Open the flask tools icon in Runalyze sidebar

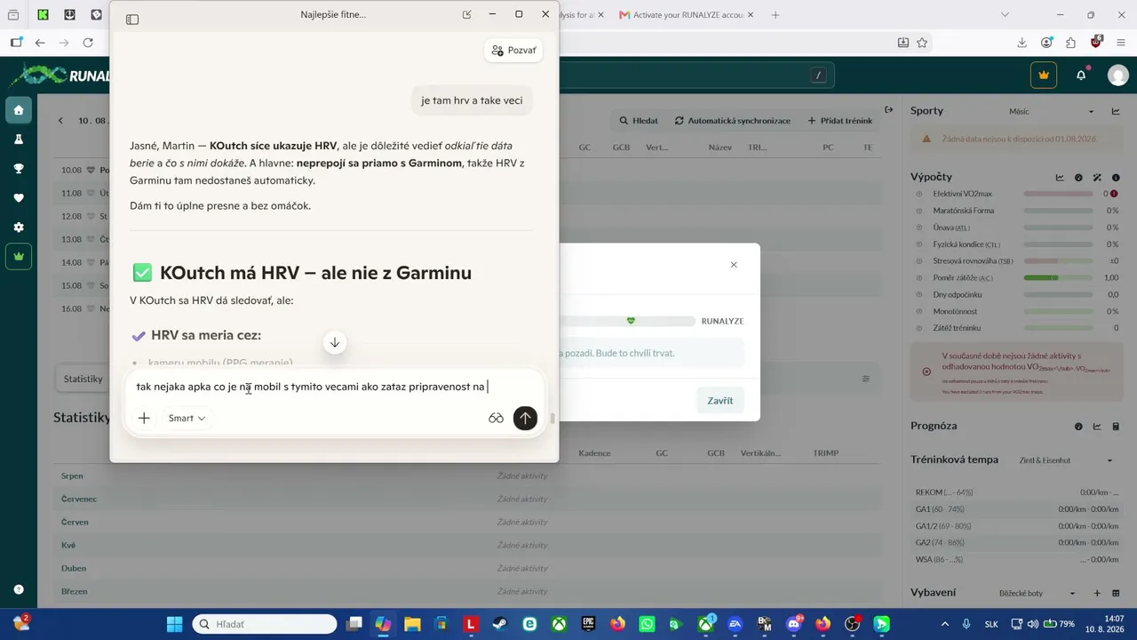[19, 140]
